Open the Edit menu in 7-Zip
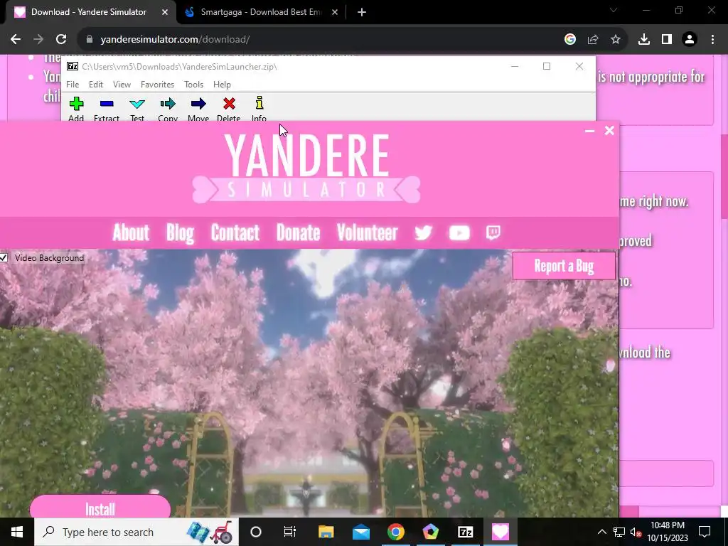Viewport: 728px width, 546px height. 96,85
